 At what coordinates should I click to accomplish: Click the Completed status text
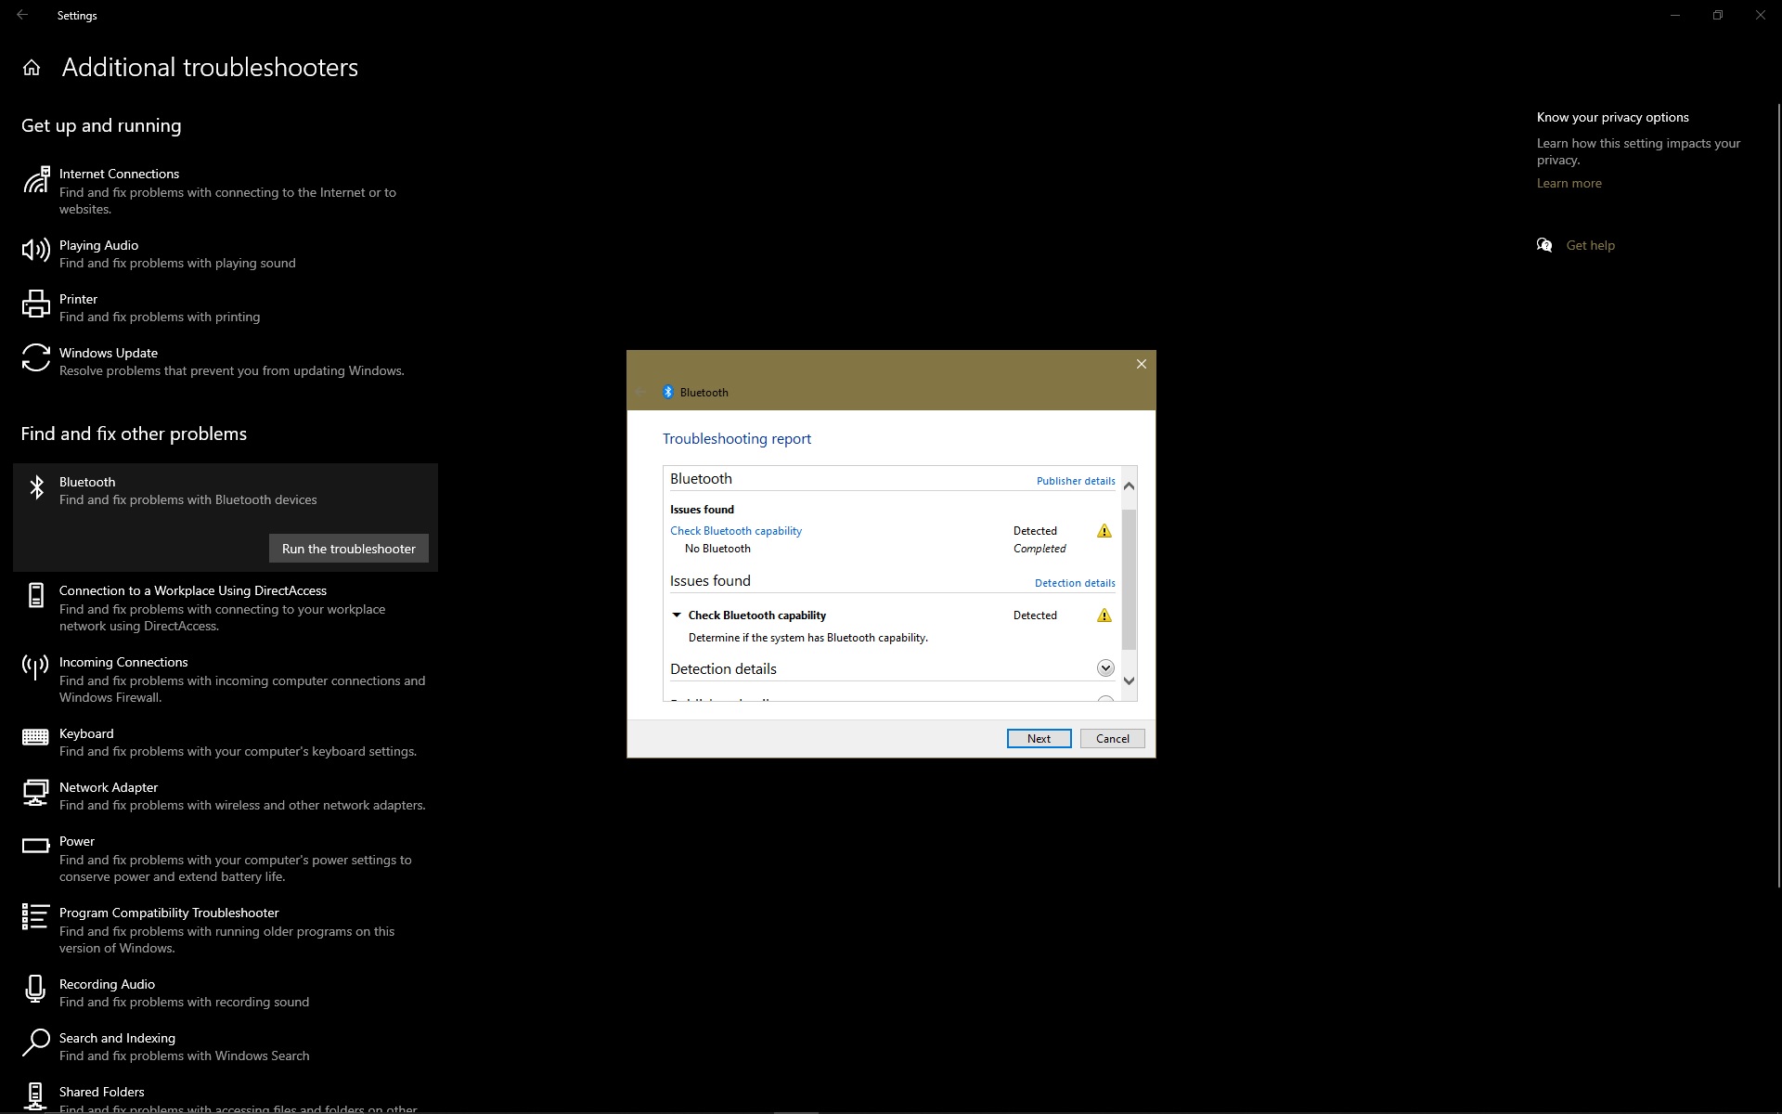(x=1039, y=549)
